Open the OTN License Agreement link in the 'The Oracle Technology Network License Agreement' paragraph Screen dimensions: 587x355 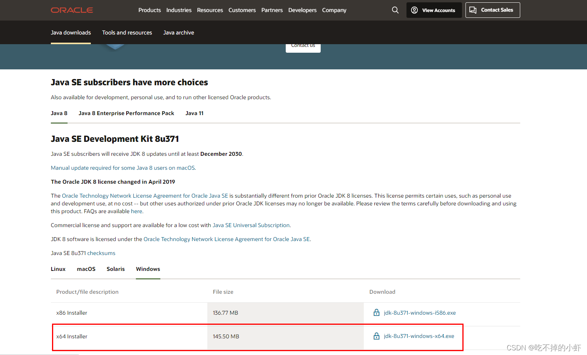(145, 196)
